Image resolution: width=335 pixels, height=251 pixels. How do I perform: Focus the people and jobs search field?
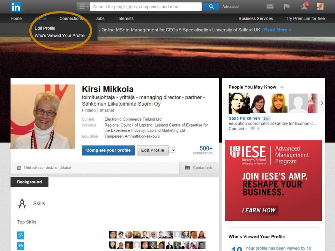tap(146, 7)
